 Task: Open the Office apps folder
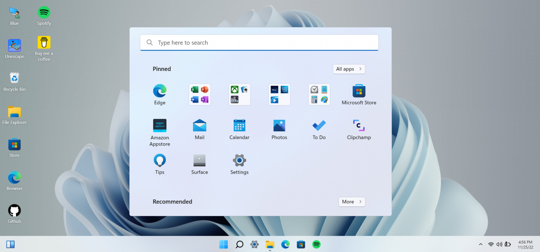(200, 94)
